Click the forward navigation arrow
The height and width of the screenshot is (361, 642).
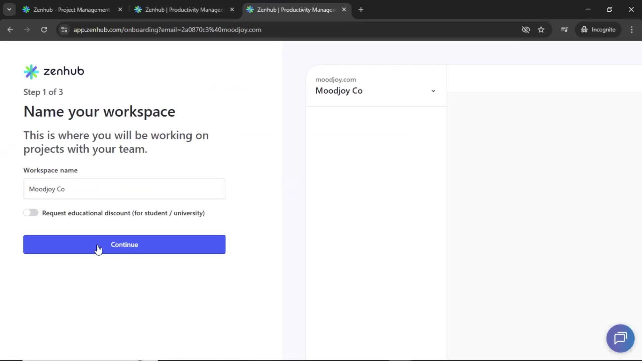pyautogui.click(x=27, y=29)
